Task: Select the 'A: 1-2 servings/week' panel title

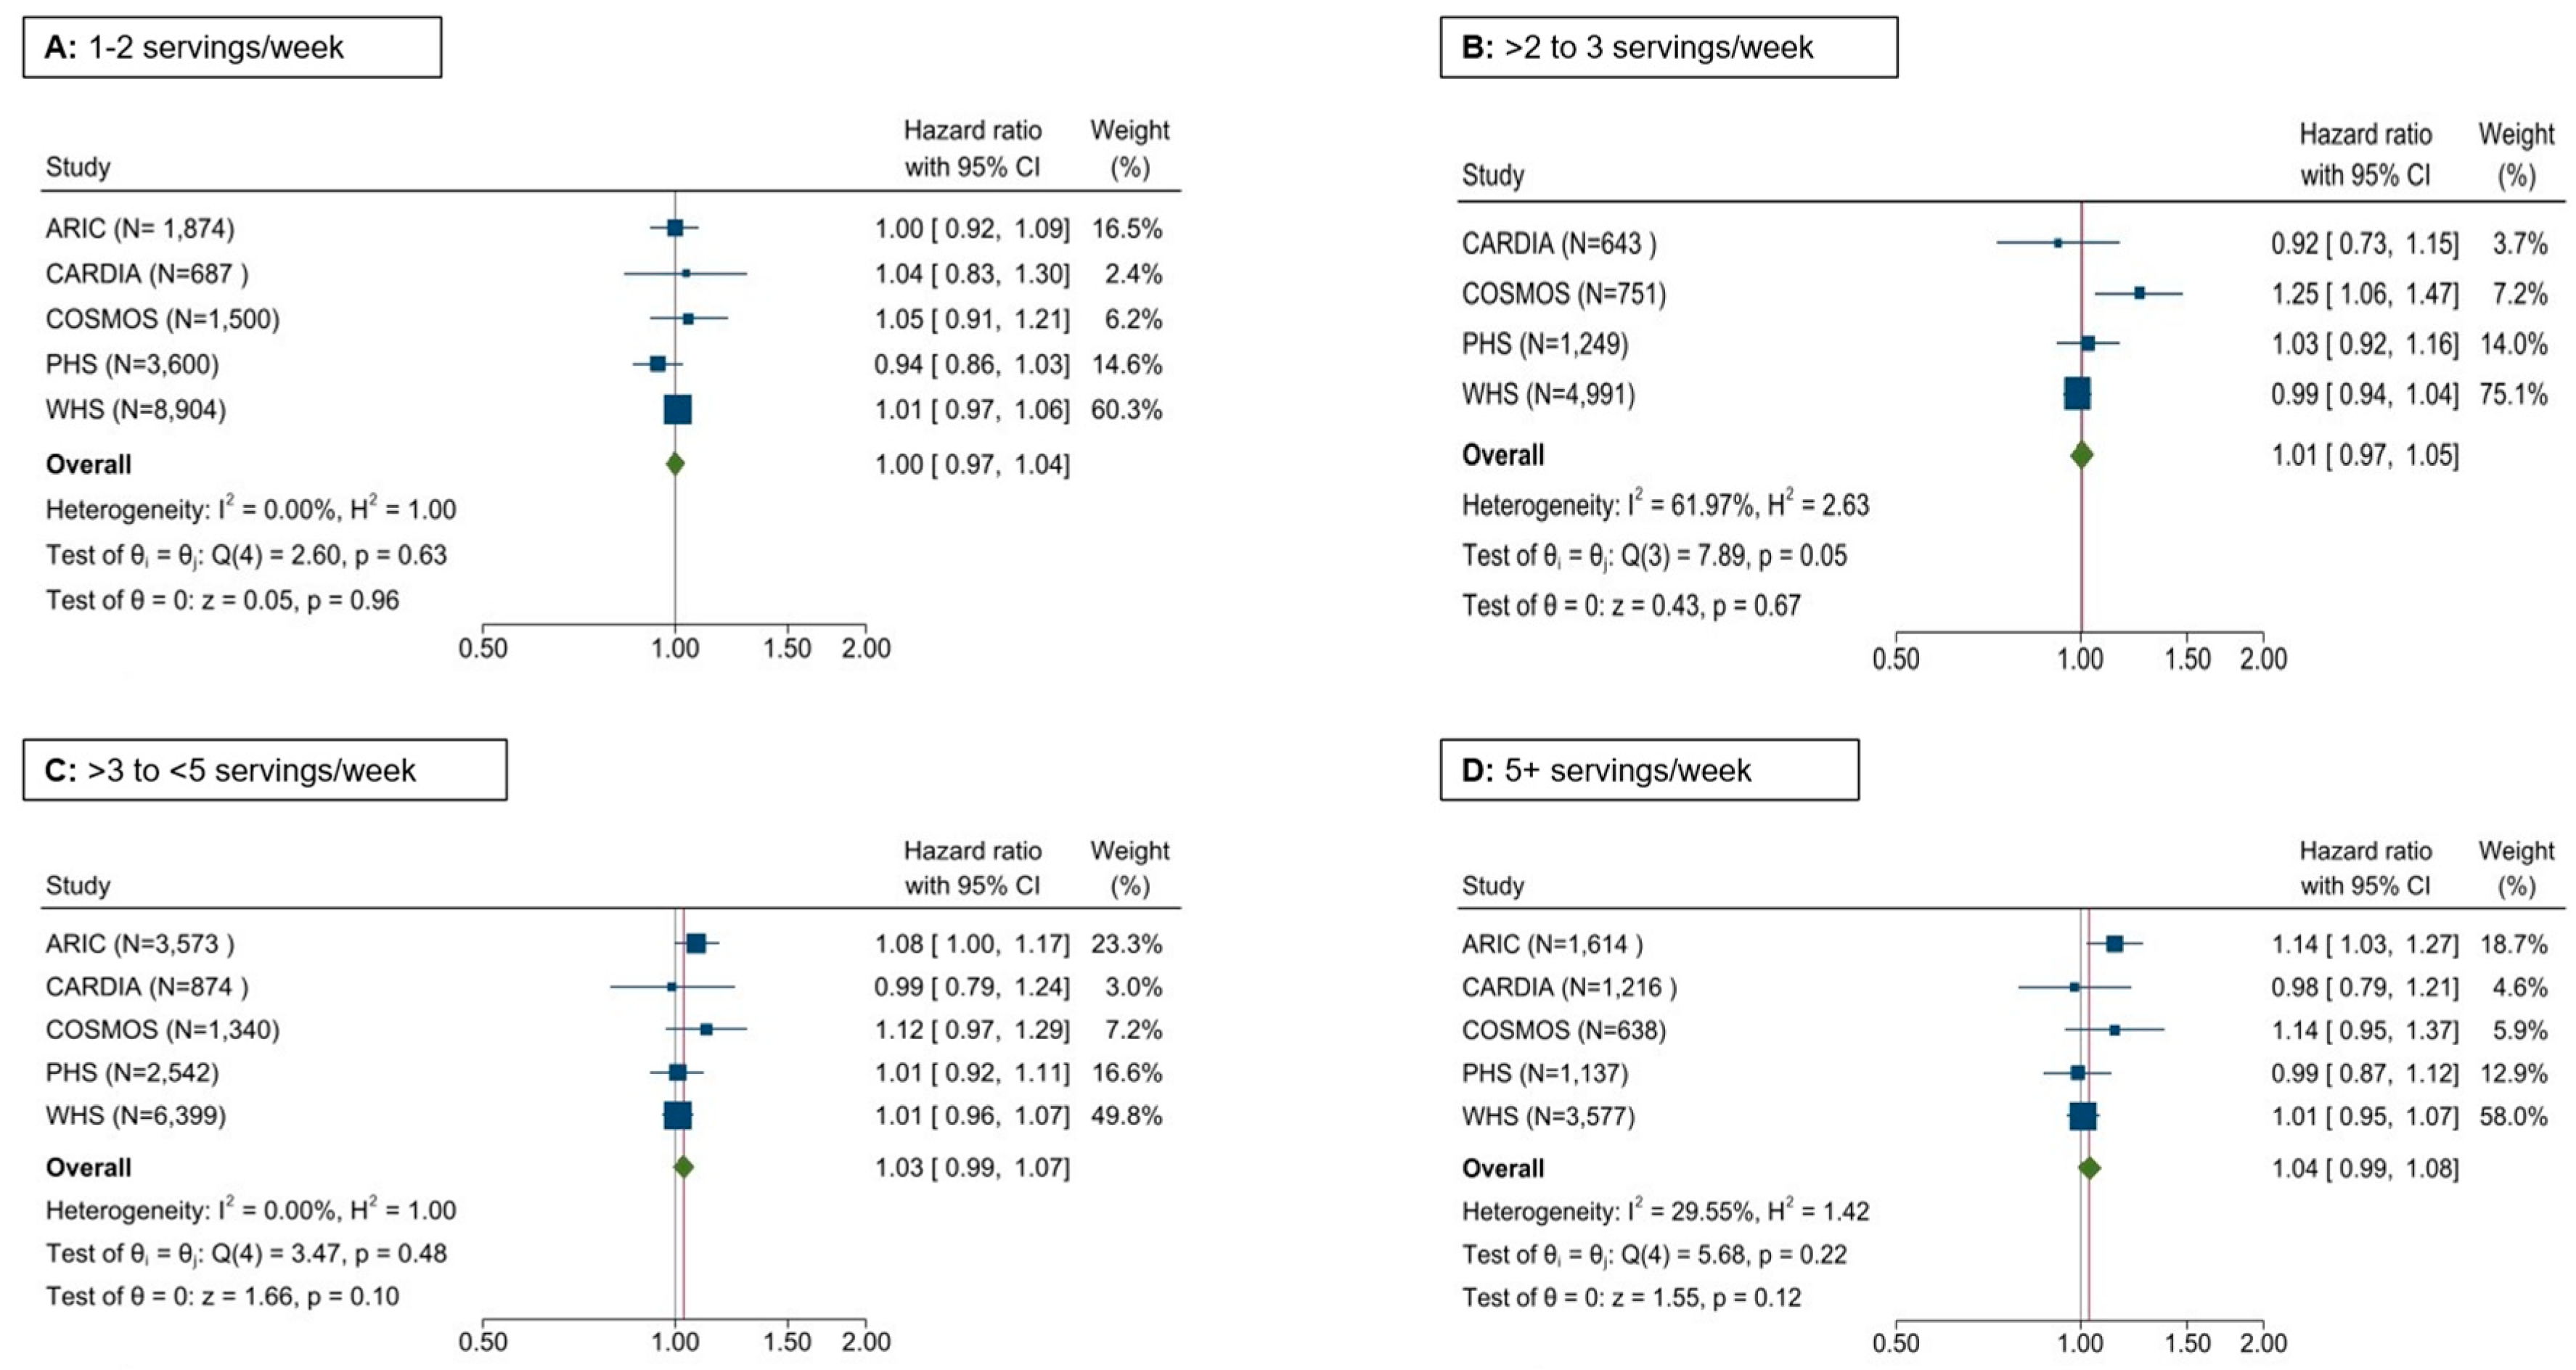Action: coord(232,47)
